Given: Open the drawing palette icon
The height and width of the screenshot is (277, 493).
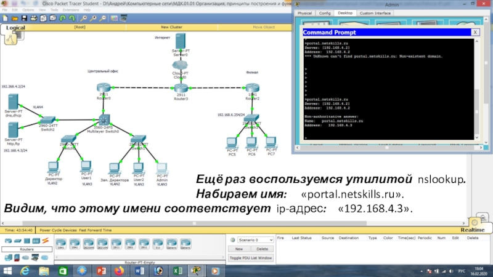Looking at the screenshot, I should tap(114, 18).
